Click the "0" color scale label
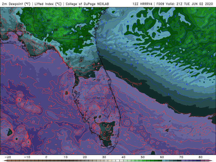 (x=46, y=157)
